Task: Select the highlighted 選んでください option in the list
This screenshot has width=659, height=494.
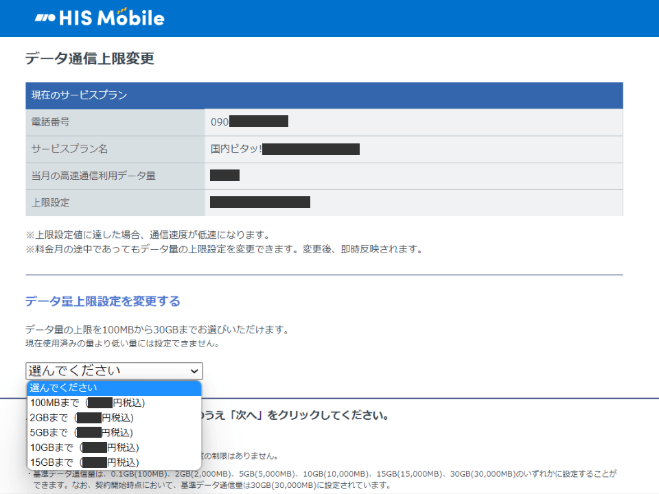Action: 115,388
